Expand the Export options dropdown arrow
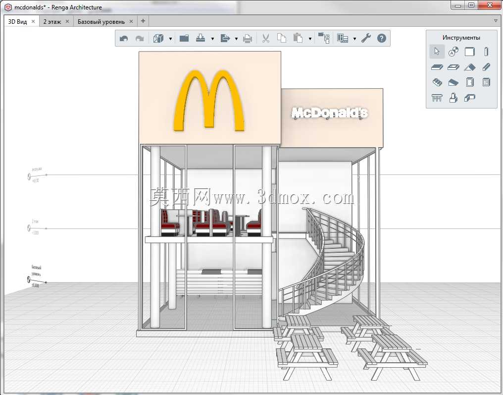 (236, 39)
